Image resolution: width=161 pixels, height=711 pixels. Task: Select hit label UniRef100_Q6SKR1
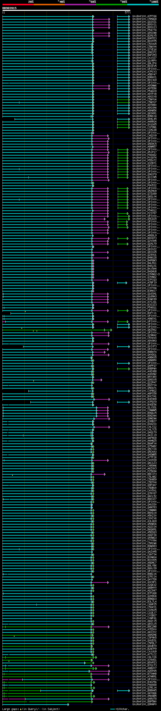pos(144,113)
